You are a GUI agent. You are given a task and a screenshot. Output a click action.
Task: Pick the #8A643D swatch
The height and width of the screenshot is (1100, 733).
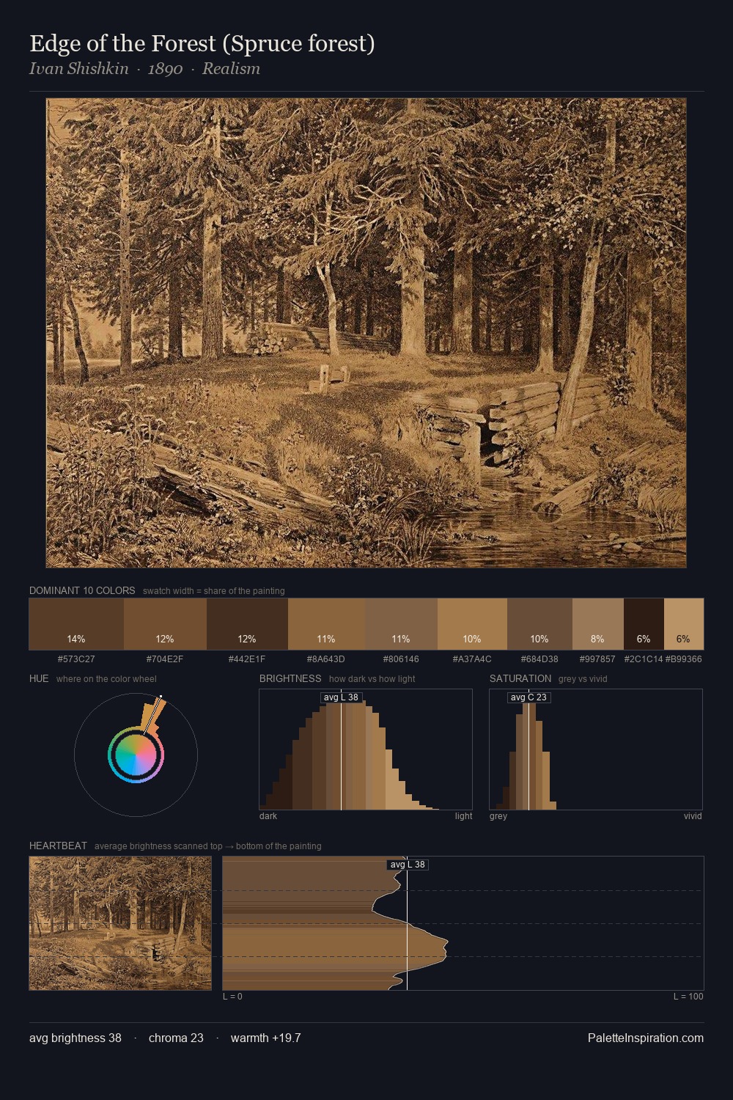pyautogui.click(x=326, y=624)
